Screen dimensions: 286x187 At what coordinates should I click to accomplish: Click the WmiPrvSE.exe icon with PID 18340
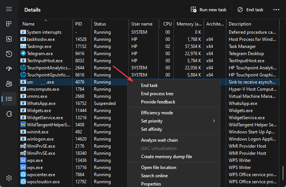(x=23, y=153)
